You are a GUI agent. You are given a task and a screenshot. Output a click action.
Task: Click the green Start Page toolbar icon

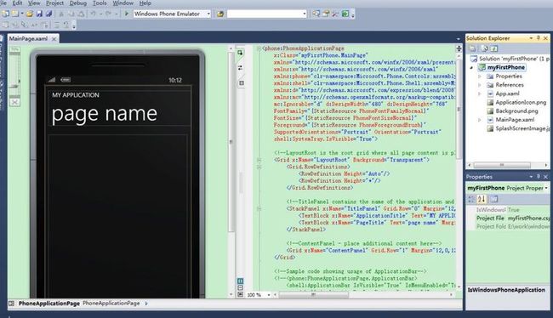tap(345, 14)
